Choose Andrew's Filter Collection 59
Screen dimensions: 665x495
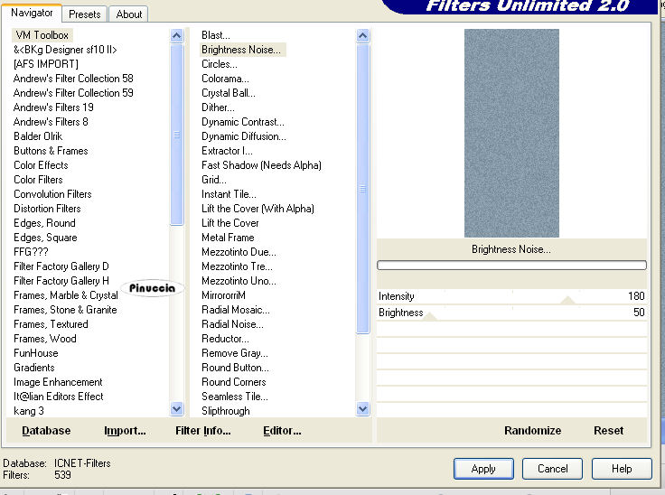(x=73, y=93)
